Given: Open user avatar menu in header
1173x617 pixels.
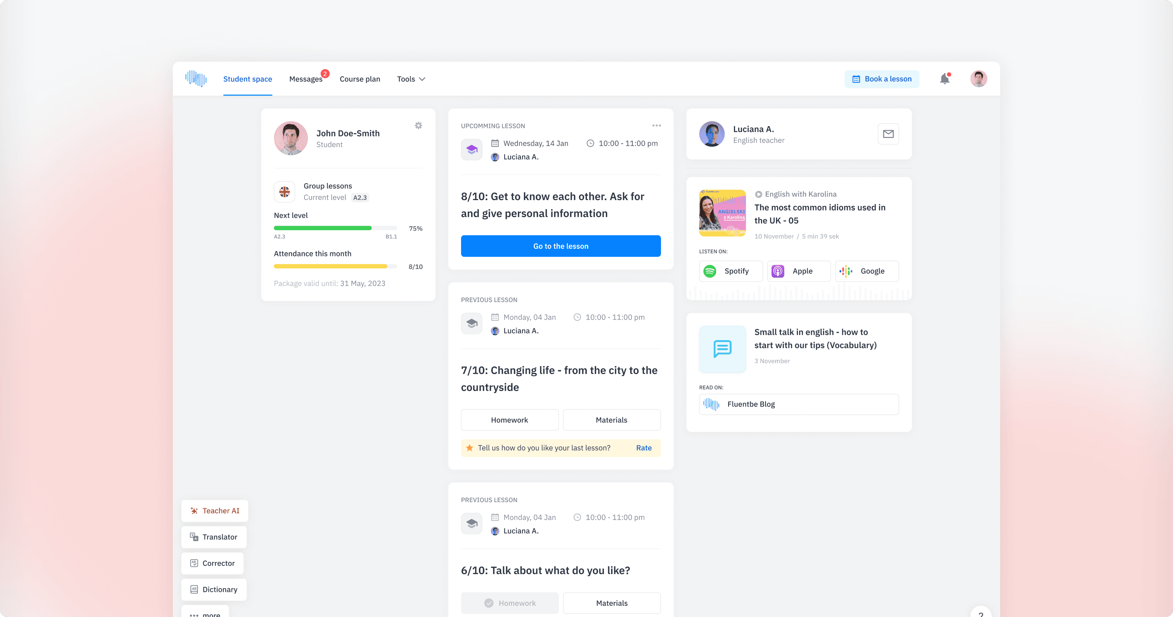Looking at the screenshot, I should pos(978,79).
